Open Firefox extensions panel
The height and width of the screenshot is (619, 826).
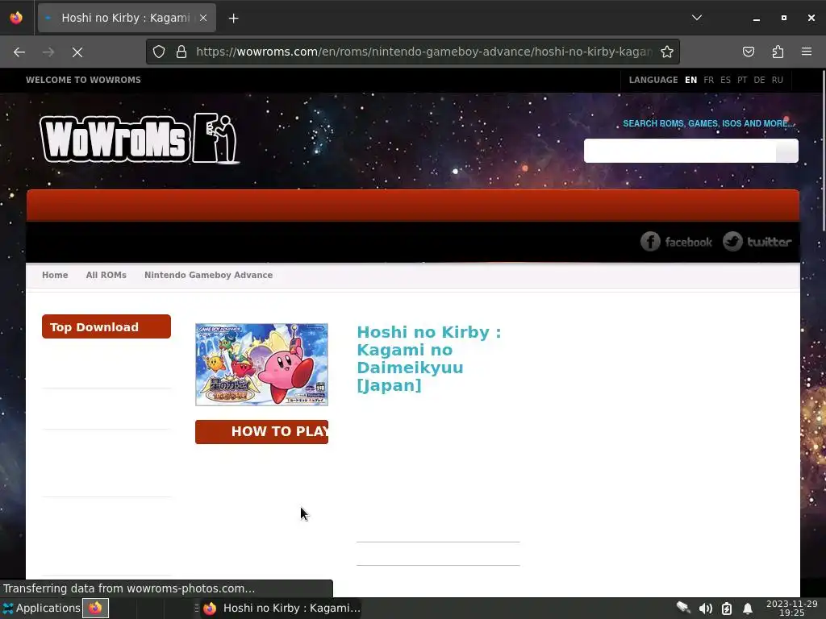778,52
